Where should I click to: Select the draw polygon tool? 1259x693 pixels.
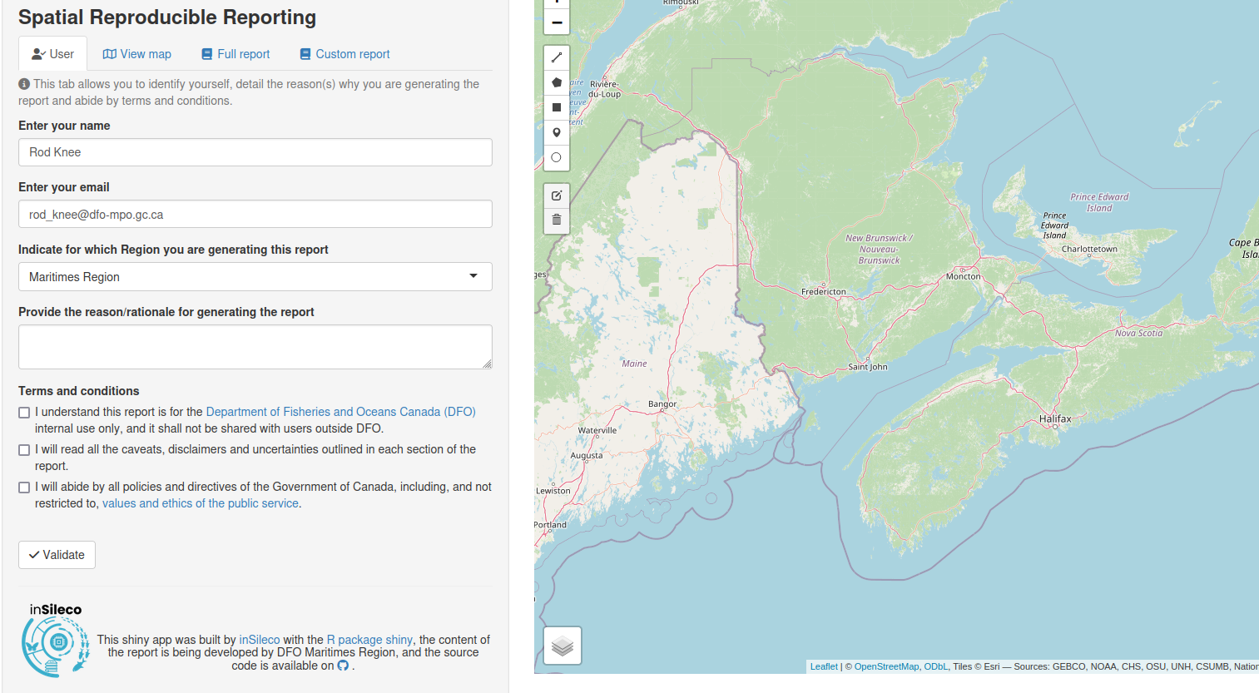(557, 82)
